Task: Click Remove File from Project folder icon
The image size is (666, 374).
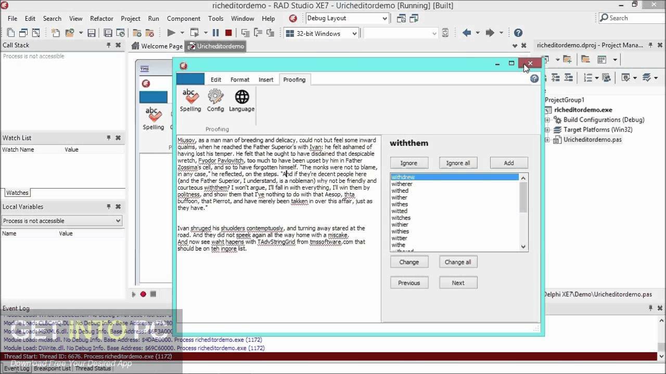Action: (x=151, y=33)
